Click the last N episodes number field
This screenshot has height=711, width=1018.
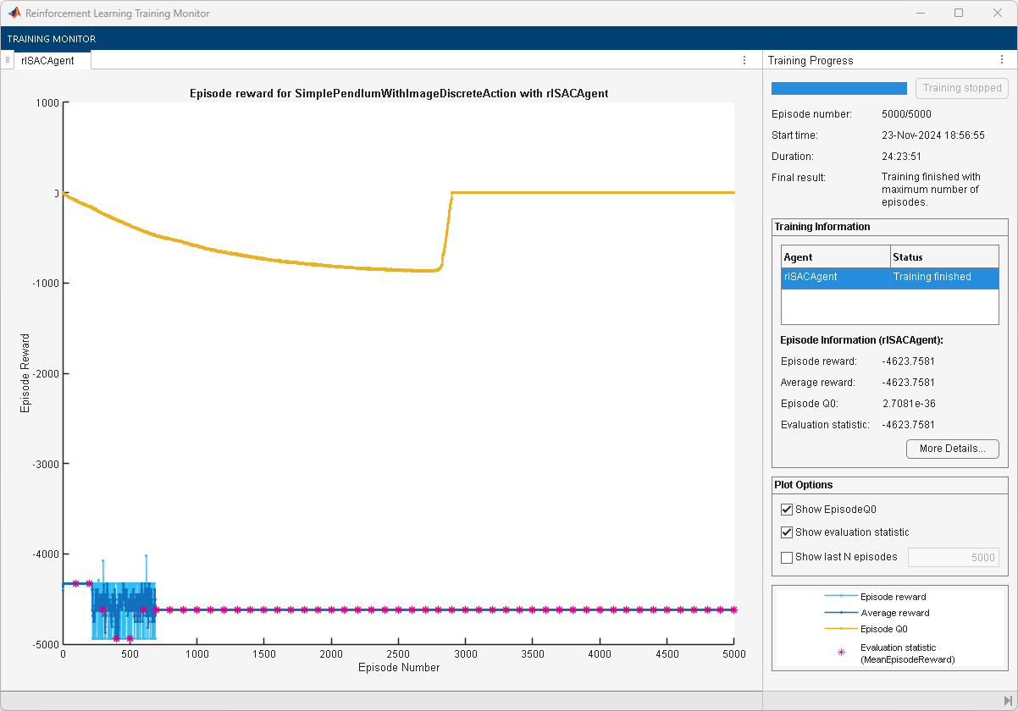[953, 557]
